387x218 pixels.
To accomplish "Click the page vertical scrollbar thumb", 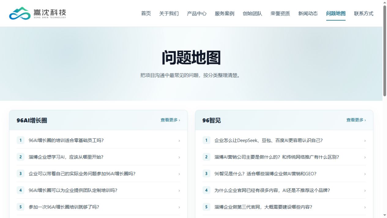I will [385, 51].
